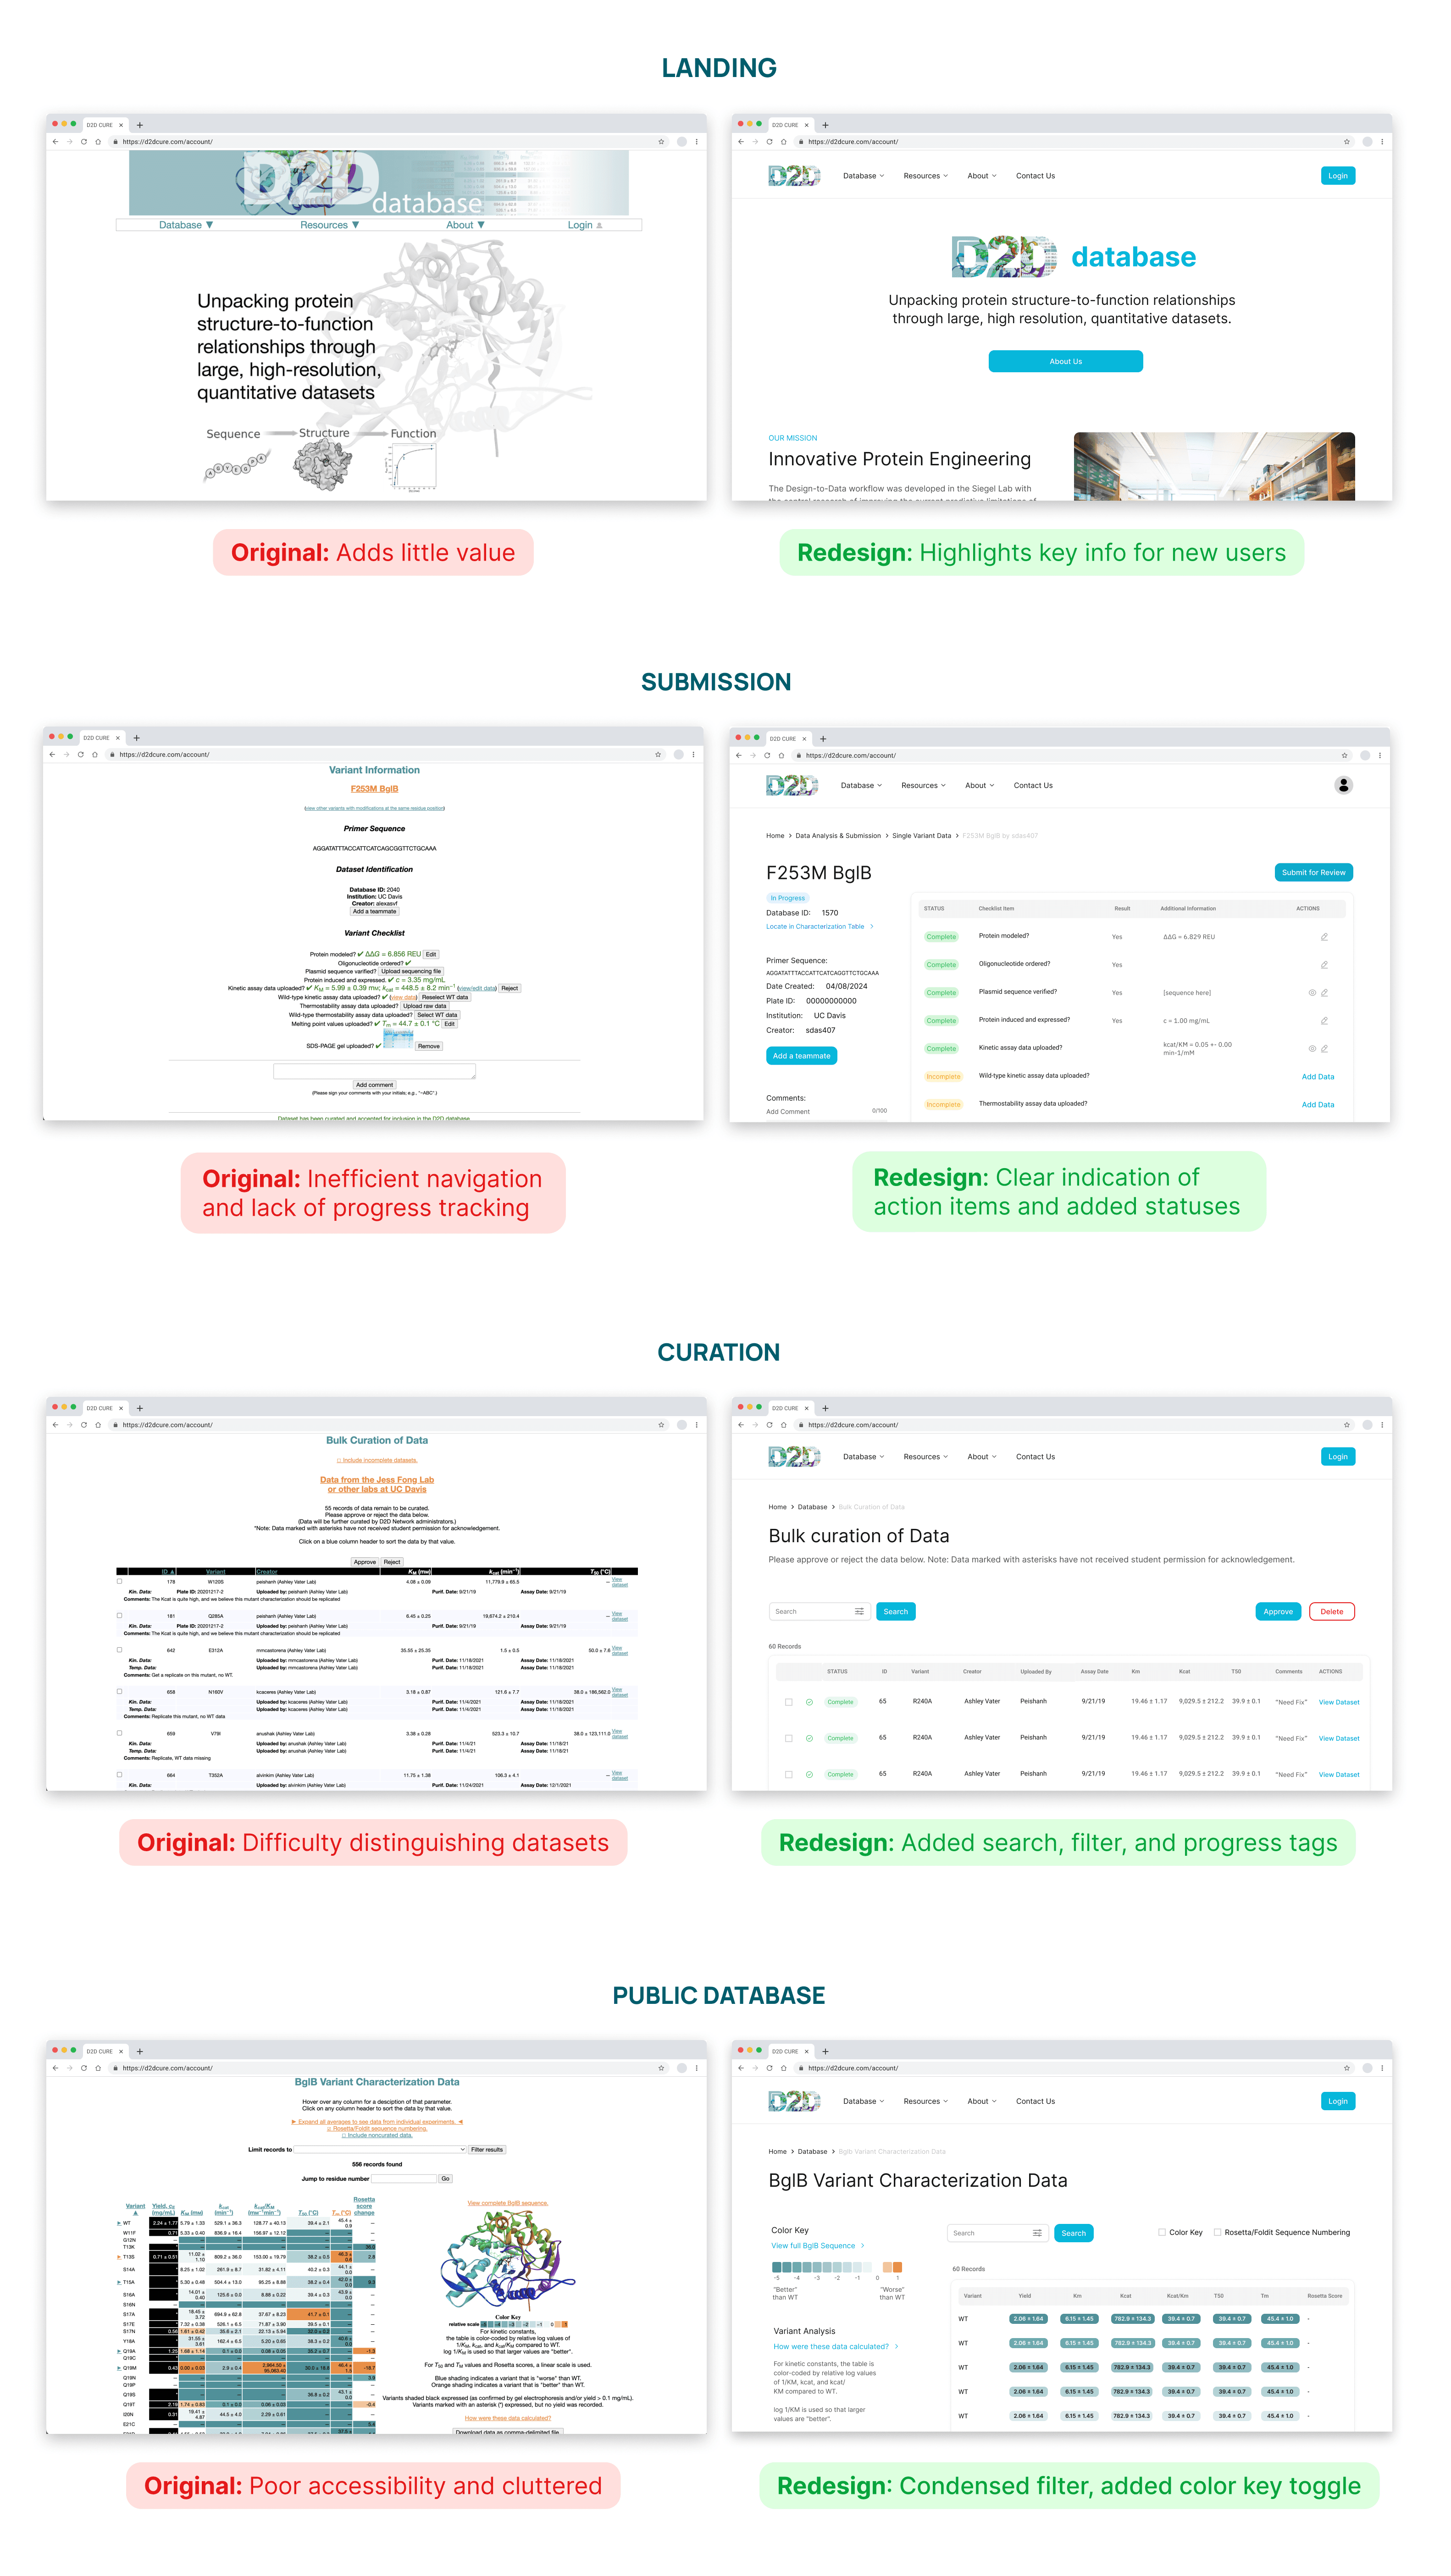Image resolution: width=1451 pixels, height=2576 pixels.
Task: Click Database breadcrumb in Bulk curation redesign
Action: click(812, 1507)
